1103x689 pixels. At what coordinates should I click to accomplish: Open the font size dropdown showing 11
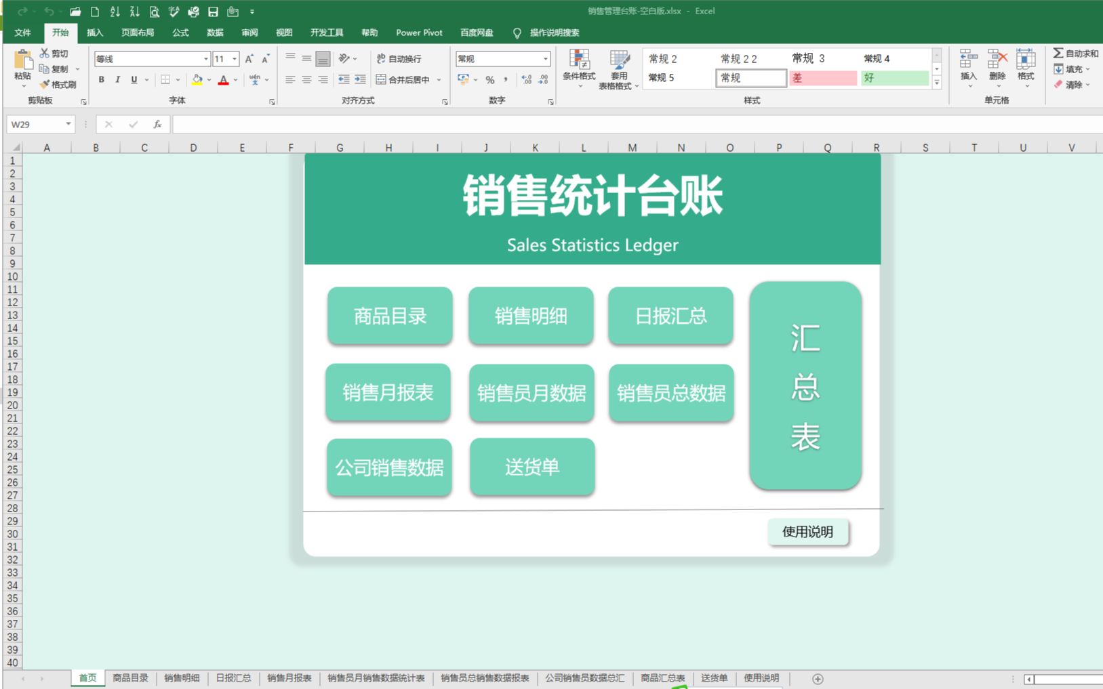tap(235, 59)
